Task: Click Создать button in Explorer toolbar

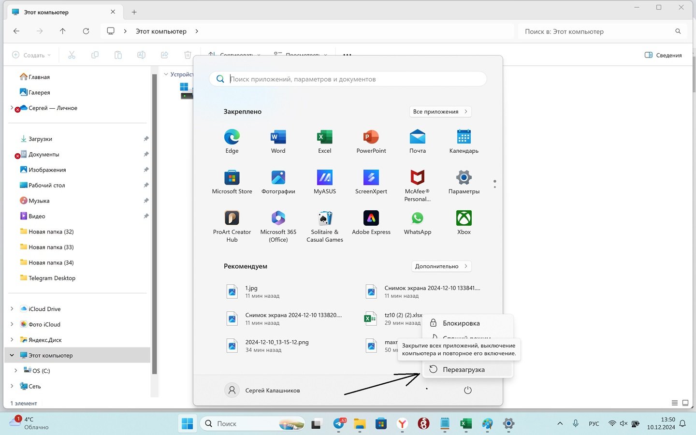Action: [x=31, y=55]
